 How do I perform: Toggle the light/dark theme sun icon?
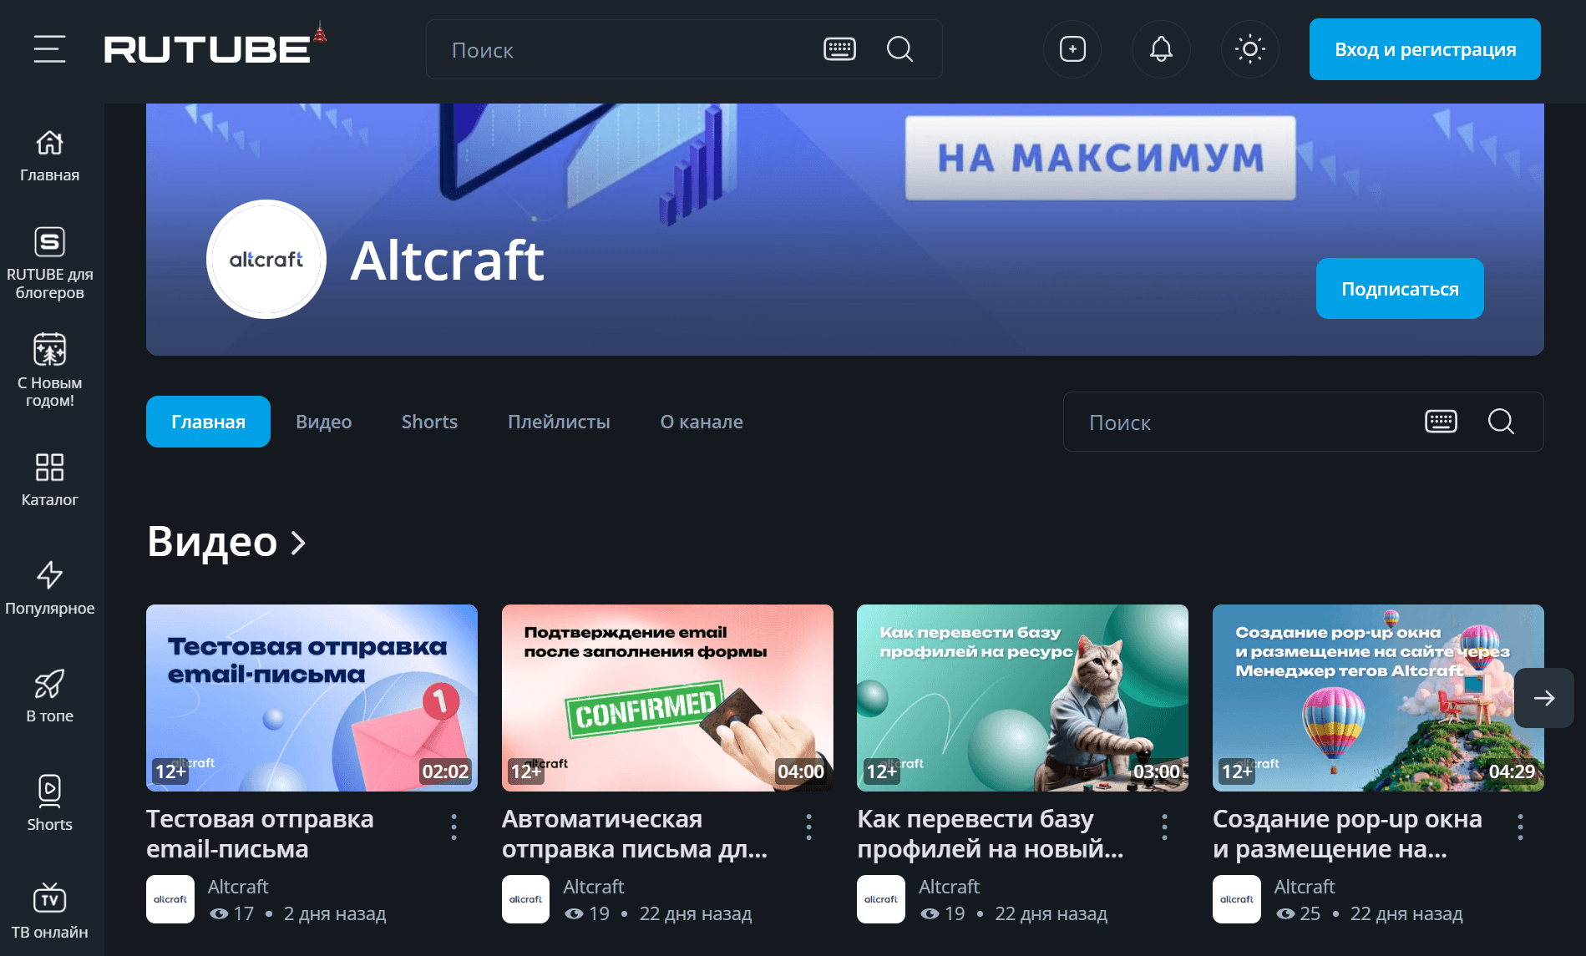click(x=1249, y=49)
